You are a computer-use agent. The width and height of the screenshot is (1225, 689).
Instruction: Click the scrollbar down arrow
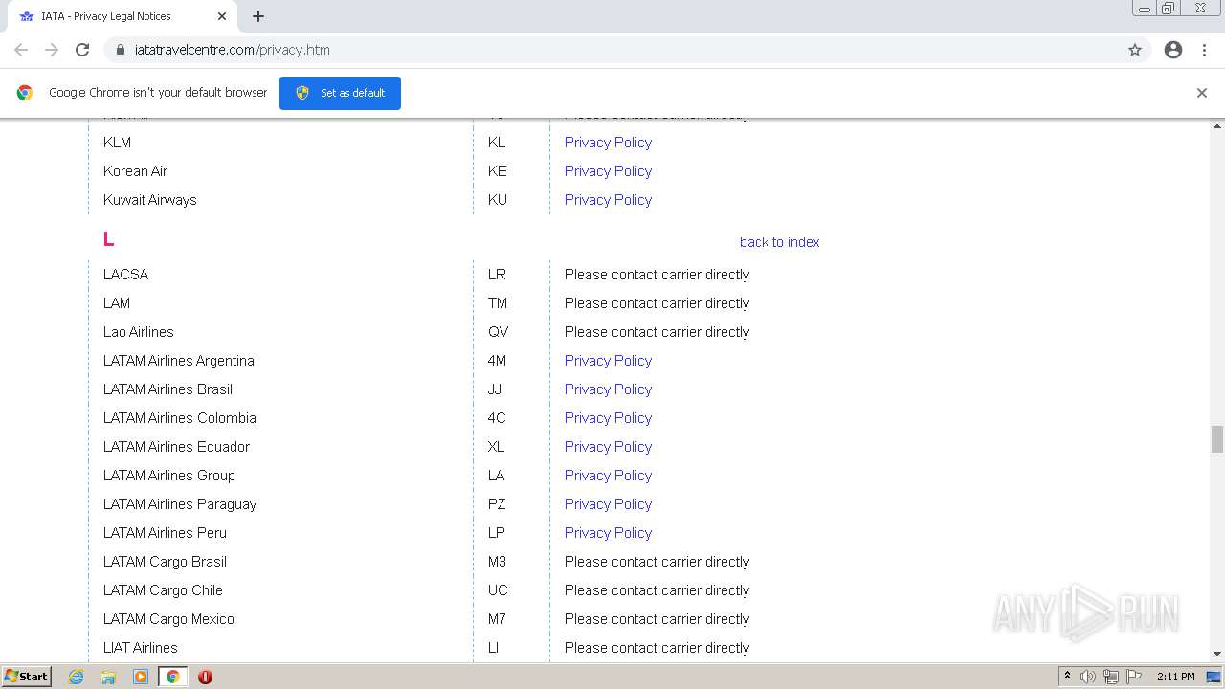(1217, 654)
